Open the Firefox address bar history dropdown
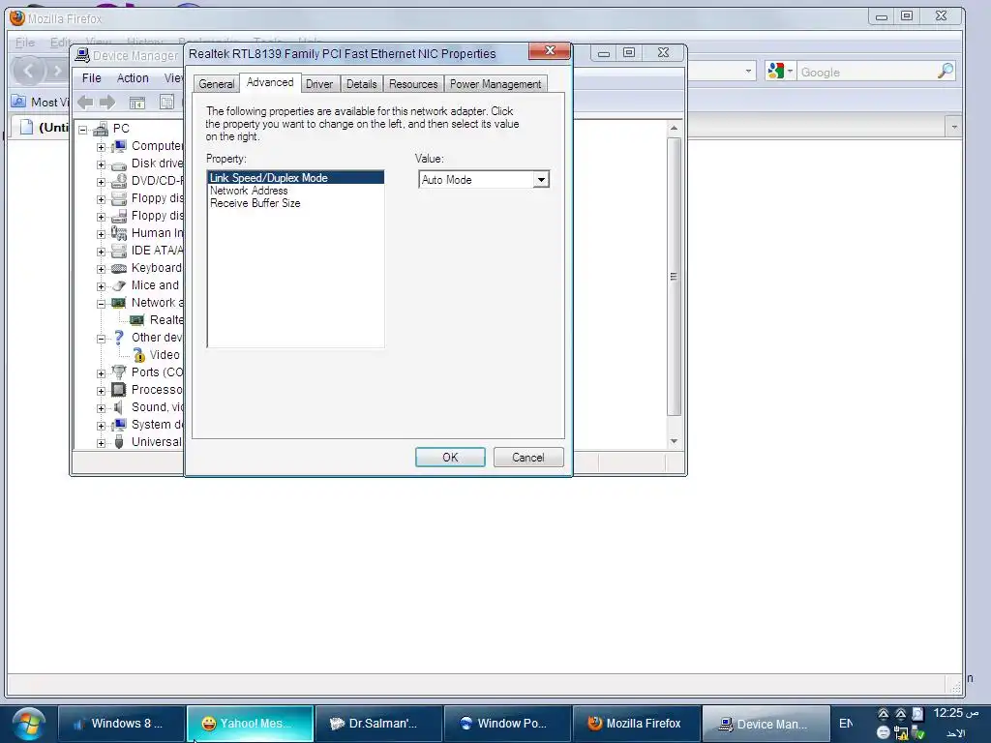The image size is (991, 743). 748,71
